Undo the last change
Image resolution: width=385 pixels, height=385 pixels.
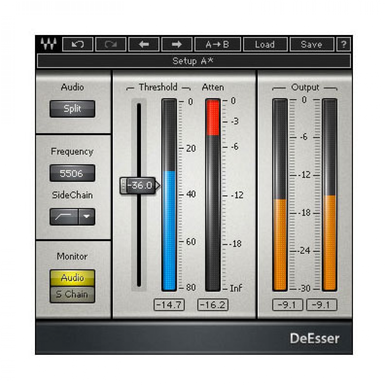(78, 44)
